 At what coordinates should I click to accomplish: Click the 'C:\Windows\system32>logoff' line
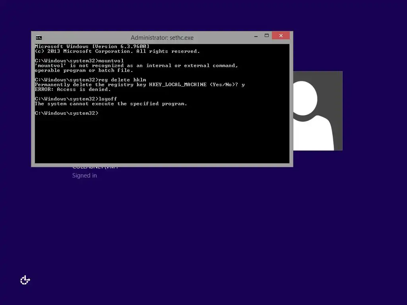pyautogui.click(x=76, y=99)
